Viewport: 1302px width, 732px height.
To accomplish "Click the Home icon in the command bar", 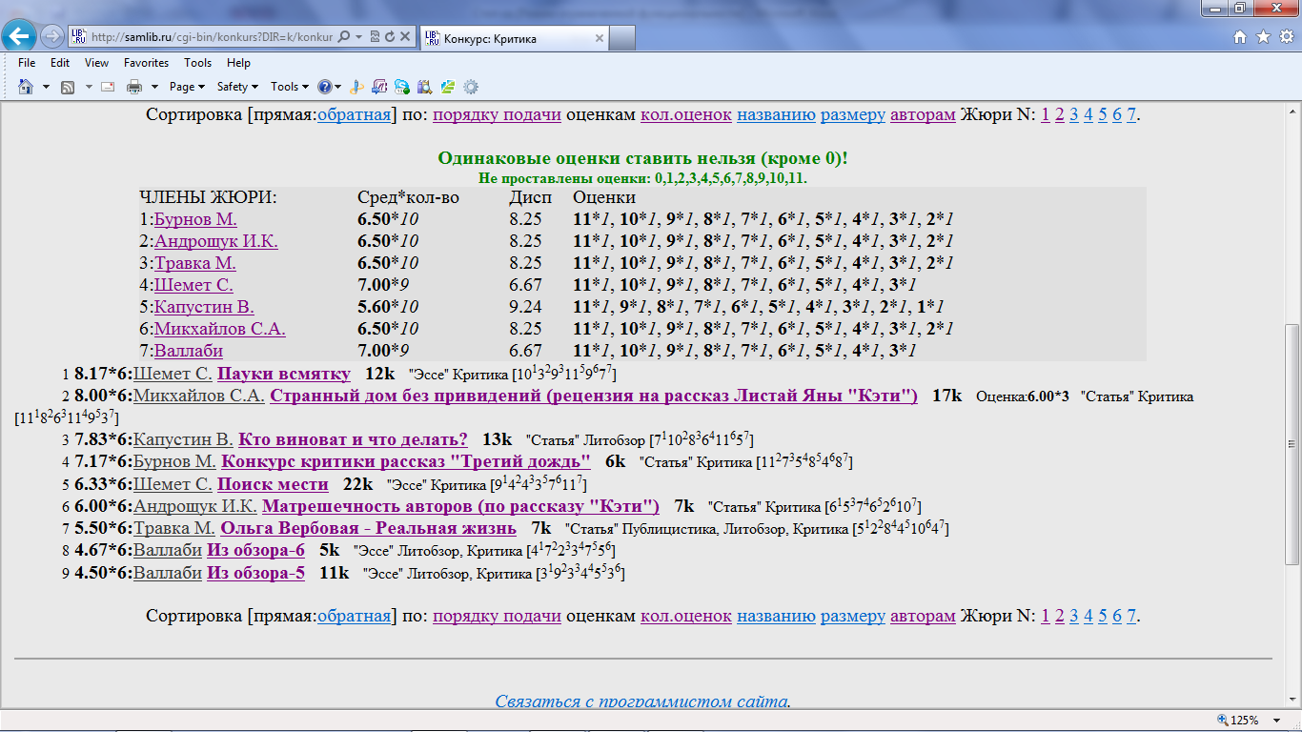I will tap(26, 87).
